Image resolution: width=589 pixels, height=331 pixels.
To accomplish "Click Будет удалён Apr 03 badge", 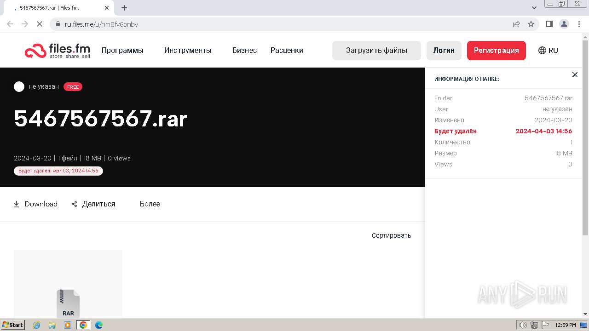I will tap(58, 171).
